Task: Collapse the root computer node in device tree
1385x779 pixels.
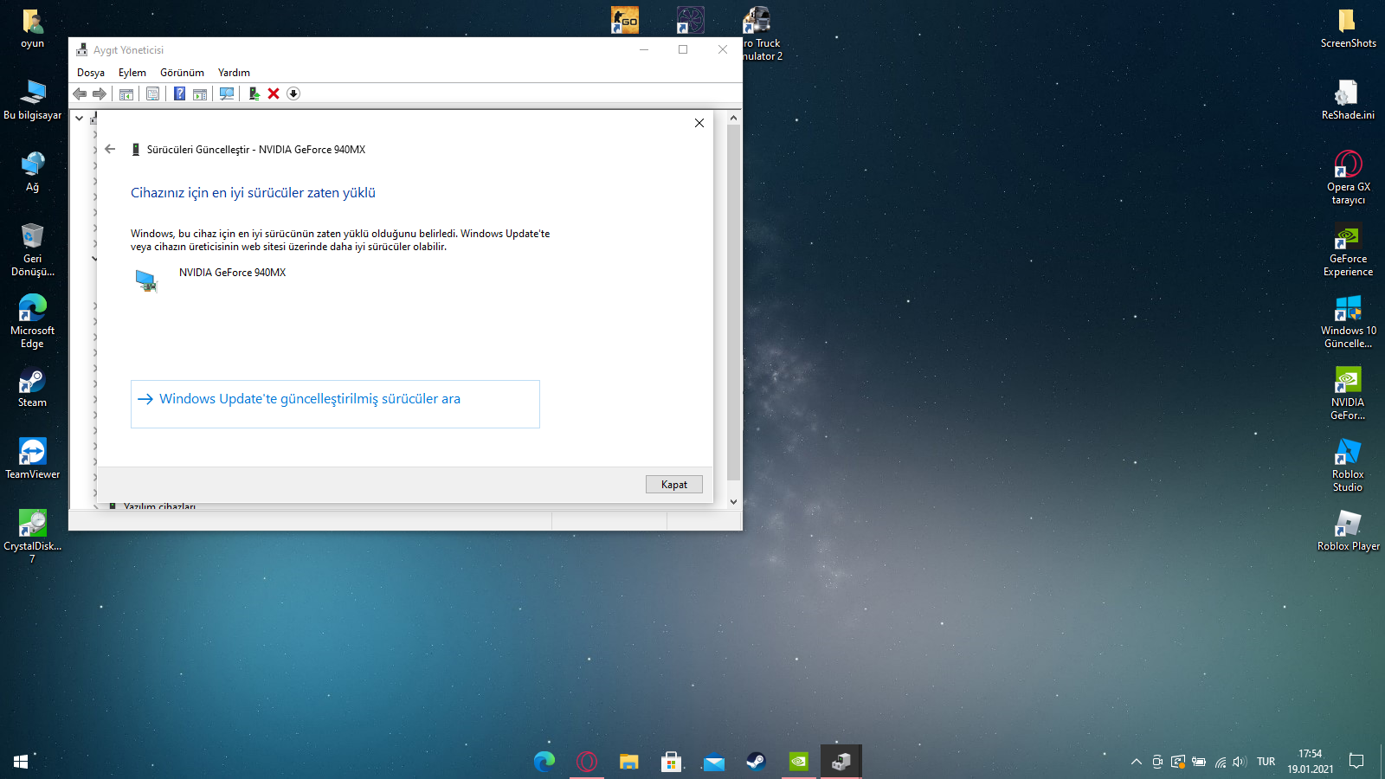Action: [79, 118]
